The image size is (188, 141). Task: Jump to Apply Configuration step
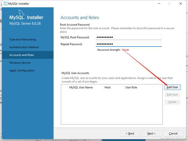coord(22,70)
